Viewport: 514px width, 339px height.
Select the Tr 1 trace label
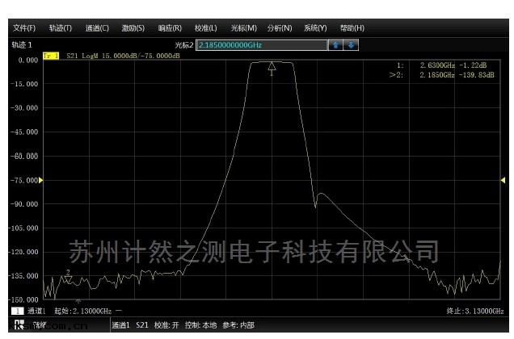50,56
